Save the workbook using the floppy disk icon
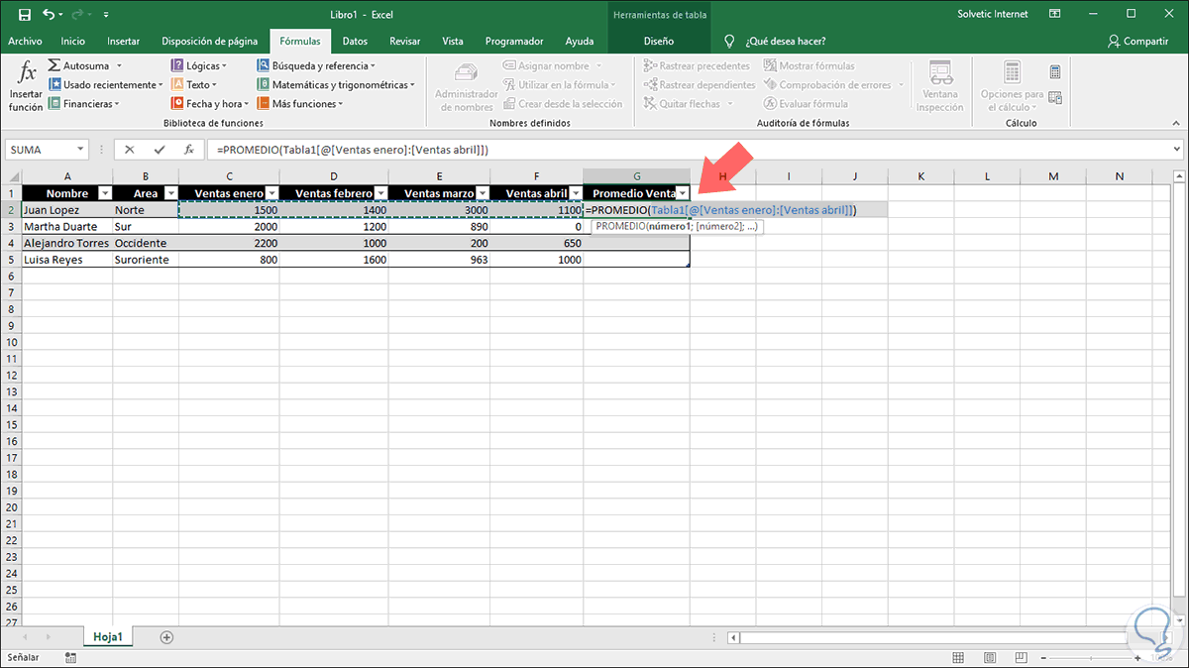This screenshot has width=1189, height=668. [24, 14]
